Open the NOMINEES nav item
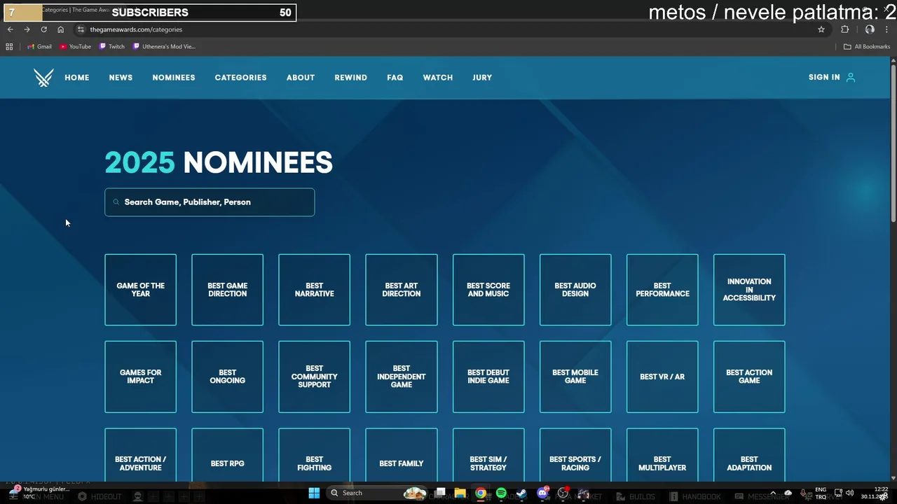This screenshot has height=504, width=897. click(174, 78)
